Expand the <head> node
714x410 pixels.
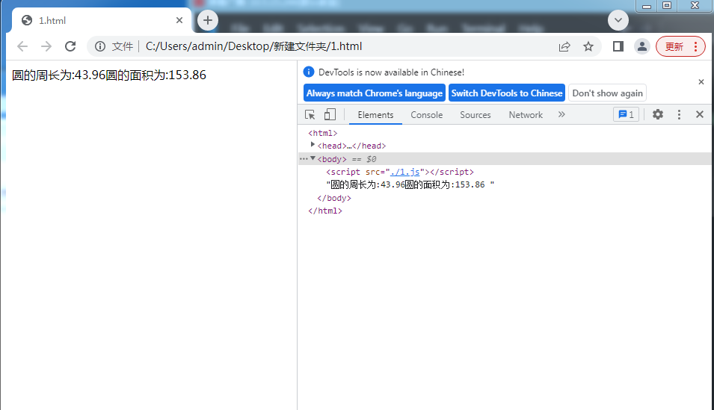313,145
